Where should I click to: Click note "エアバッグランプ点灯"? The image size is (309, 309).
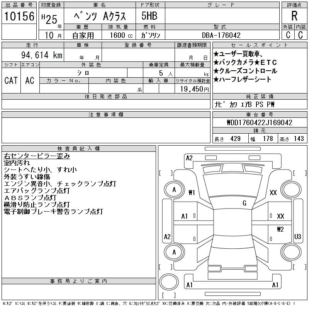coord(37,190)
